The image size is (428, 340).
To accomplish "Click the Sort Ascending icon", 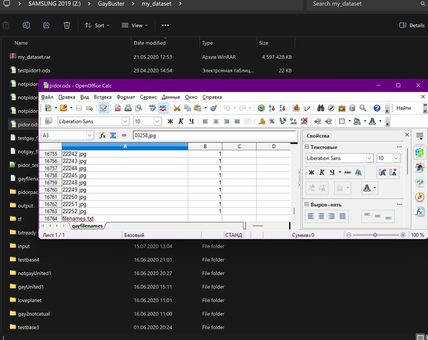I will [x=272, y=108].
